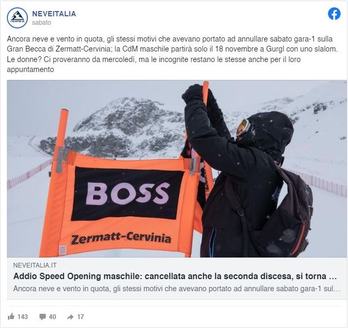Open the NEVEITALIA page name link
The image size is (348, 328).
54,14
